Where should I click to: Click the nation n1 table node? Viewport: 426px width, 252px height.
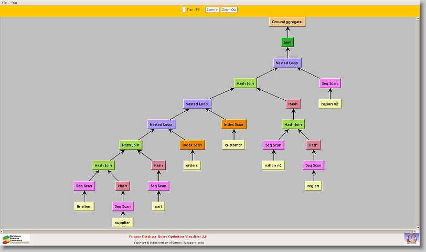pos(273,165)
